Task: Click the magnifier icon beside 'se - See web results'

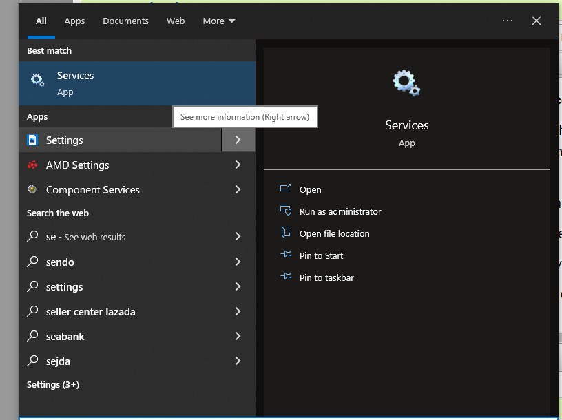Action: [32, 236]
